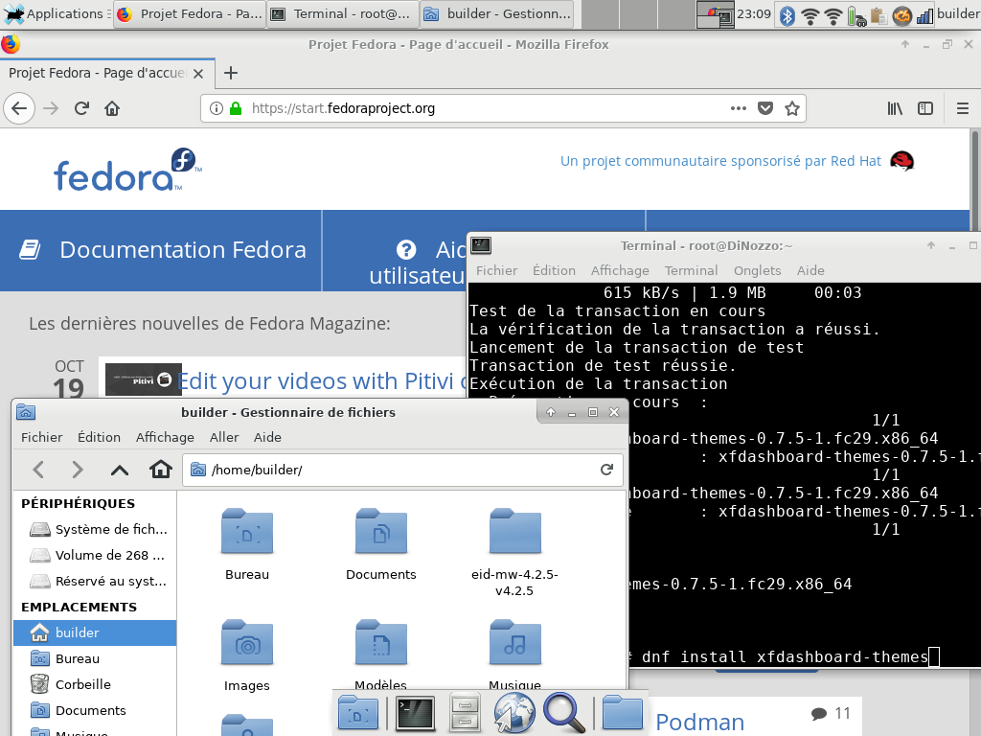The width and height of the screenshot is (981, 736).
Task: Click Bluetooth tray icon
Action: 787,15
